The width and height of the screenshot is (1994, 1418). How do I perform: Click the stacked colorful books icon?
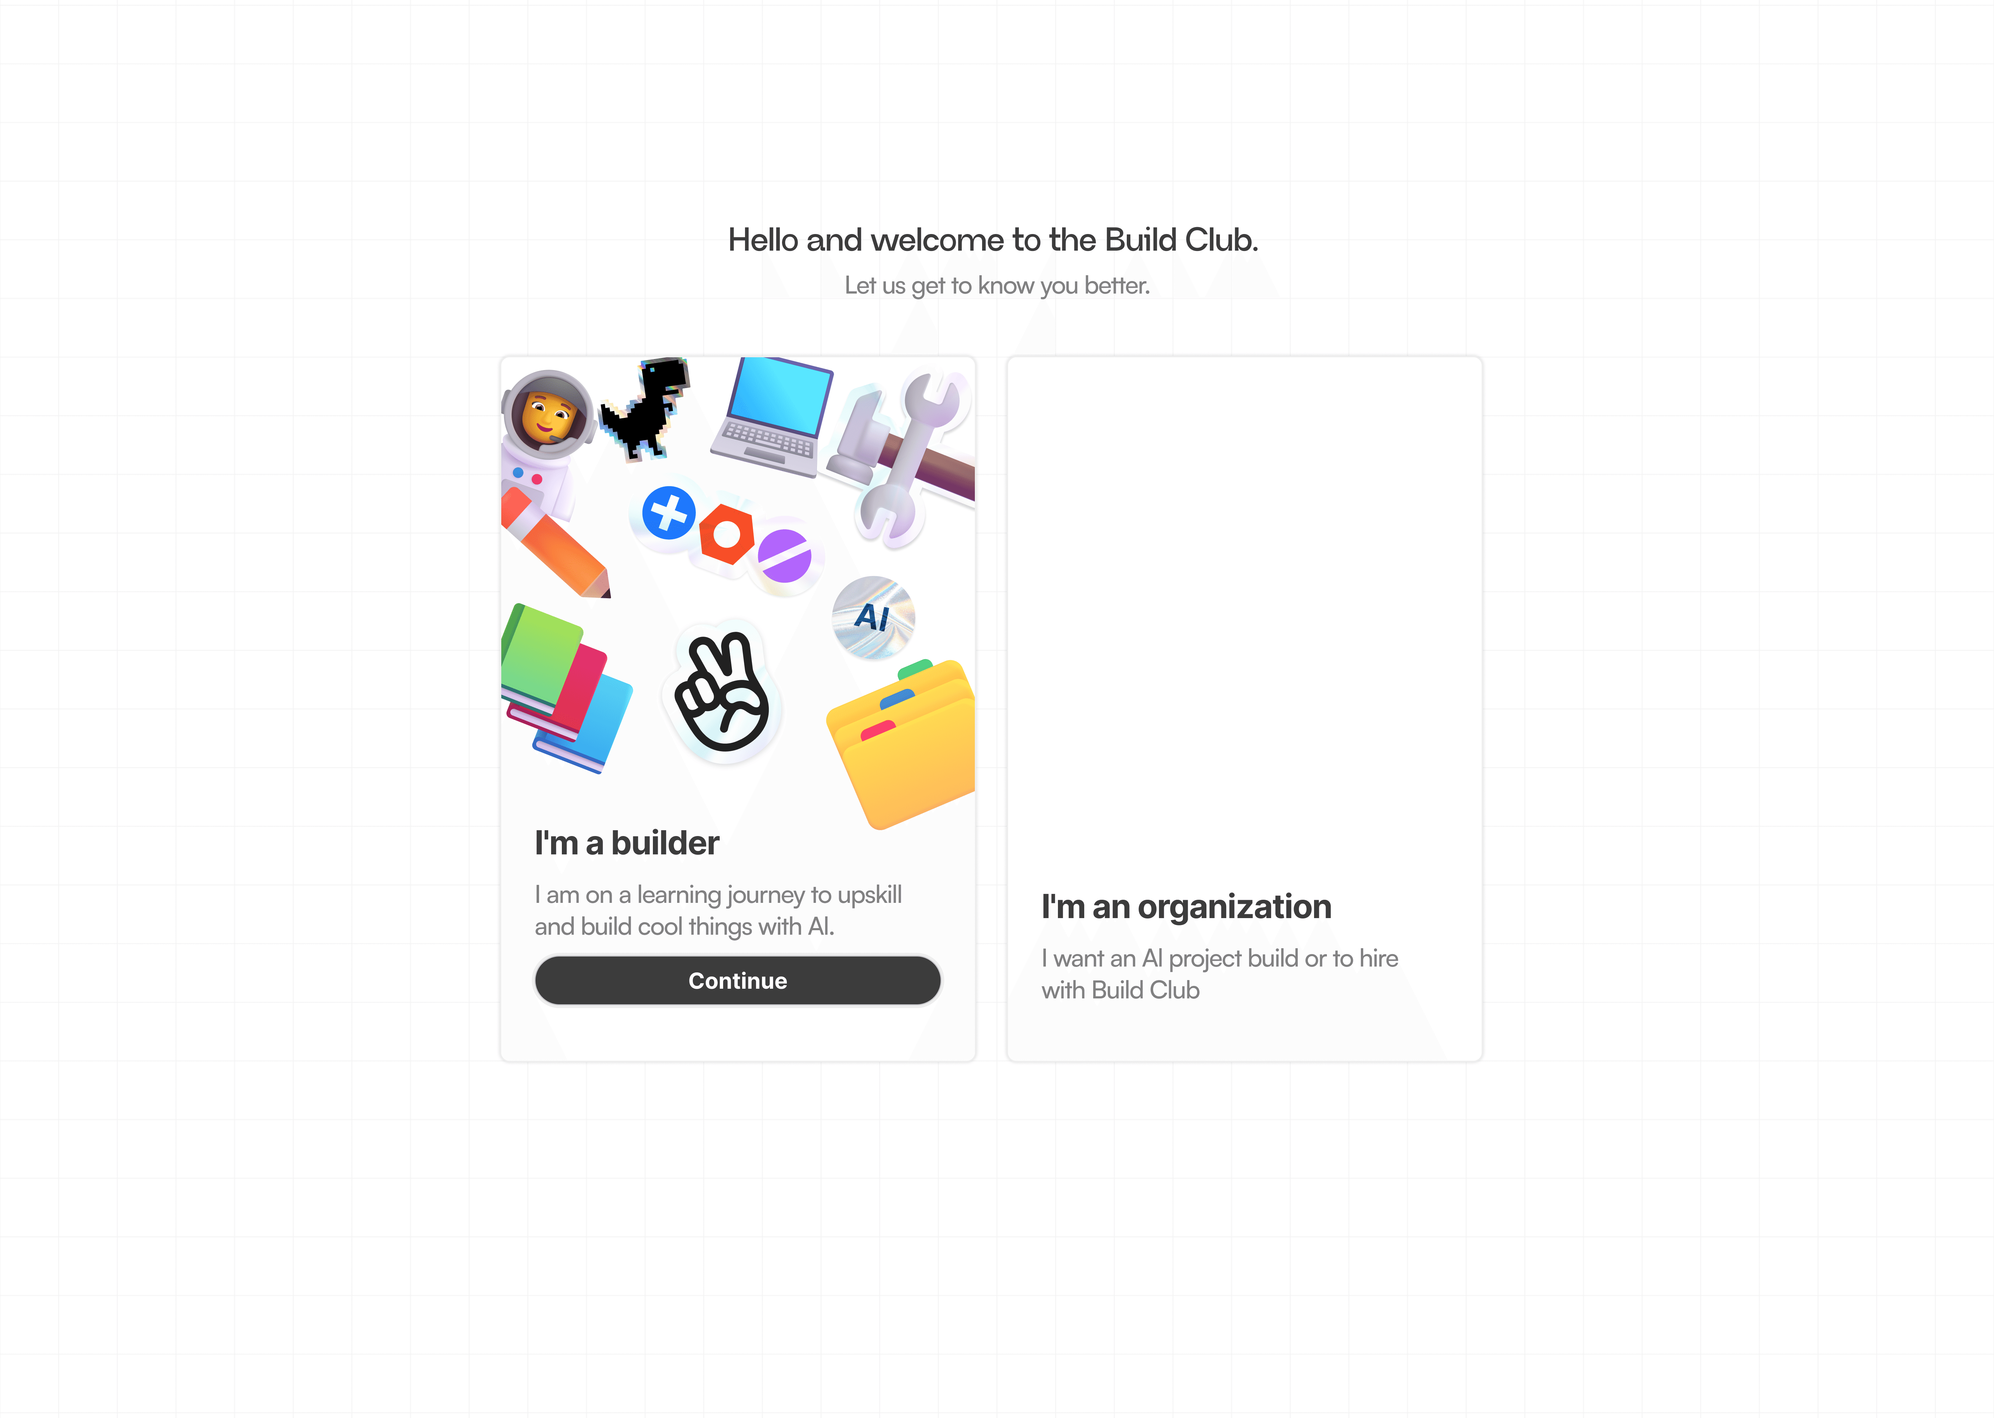coord(566,687)
